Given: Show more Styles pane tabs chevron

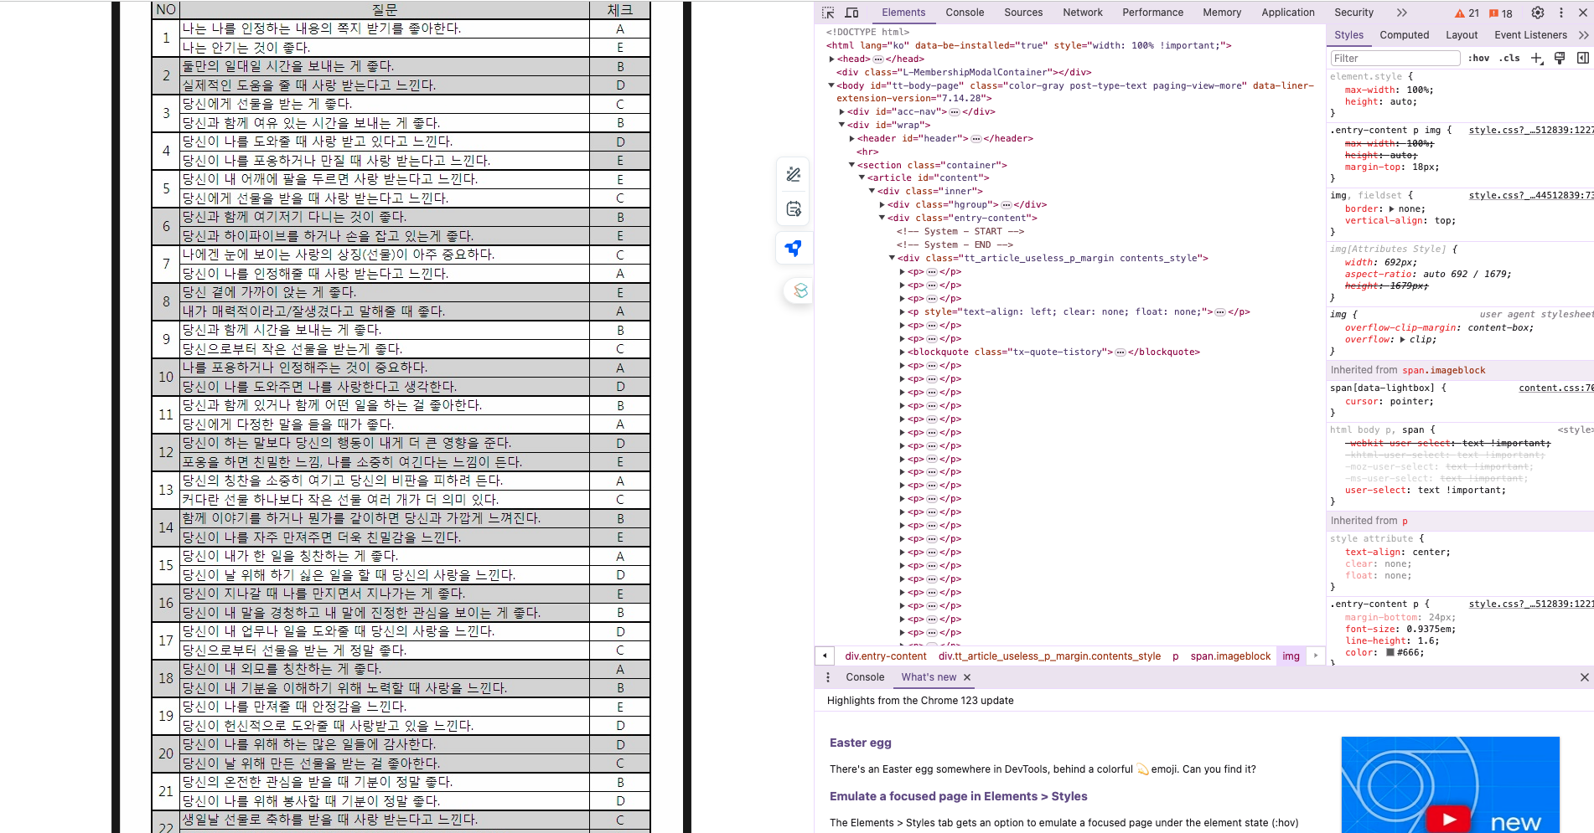Looking at the screenshot, I should click(1583, 35).
